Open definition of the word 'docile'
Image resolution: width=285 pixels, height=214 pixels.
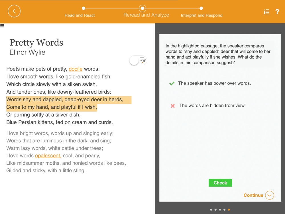[76, 69]
